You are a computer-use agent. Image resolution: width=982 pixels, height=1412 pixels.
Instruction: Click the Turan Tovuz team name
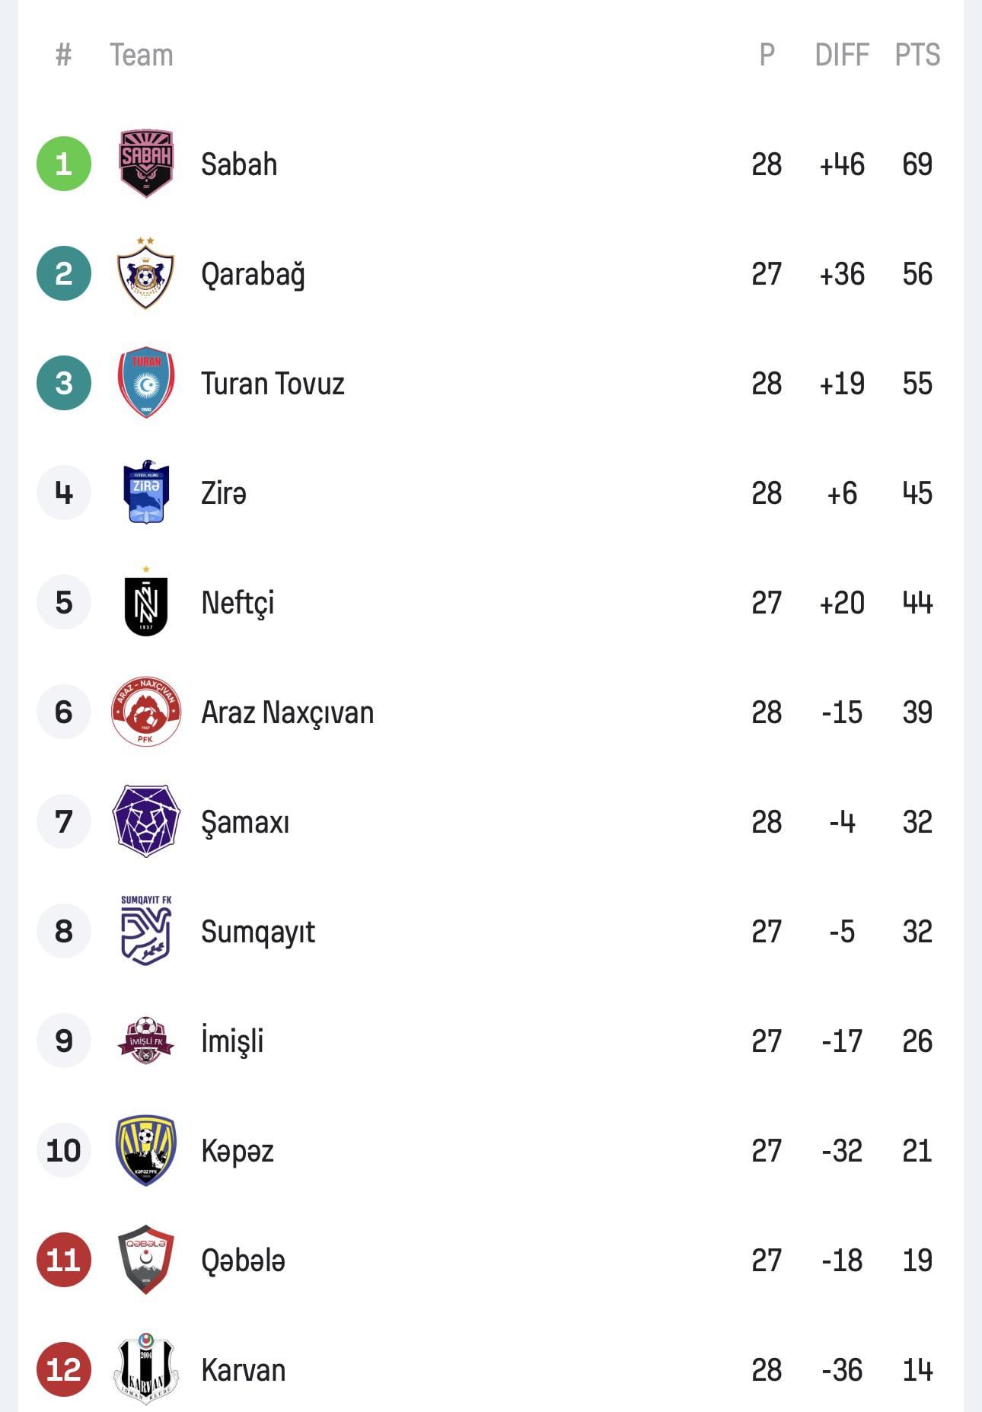pyautogui.click(x=273, y=384)
